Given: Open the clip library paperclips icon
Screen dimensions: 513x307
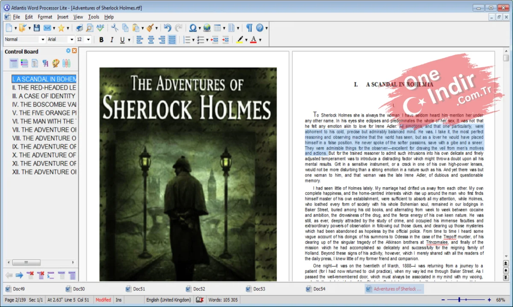Looking at the screenshot, I should tap(66, 64).
